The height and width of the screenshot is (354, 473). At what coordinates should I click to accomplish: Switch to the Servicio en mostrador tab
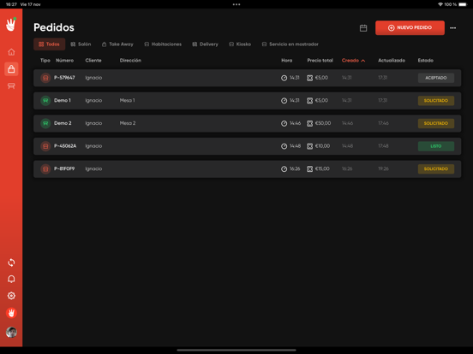[290, 44]
